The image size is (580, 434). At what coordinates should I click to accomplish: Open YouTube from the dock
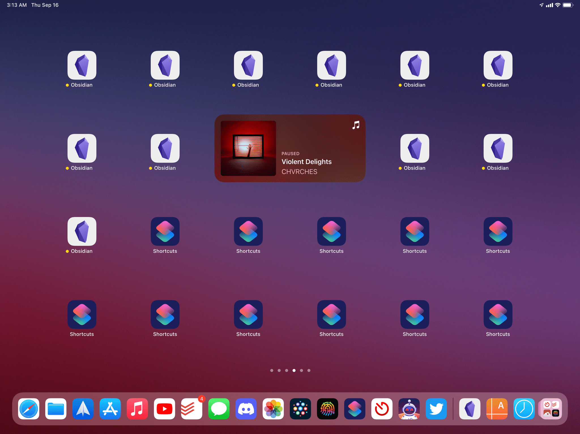tap(165, 409)
